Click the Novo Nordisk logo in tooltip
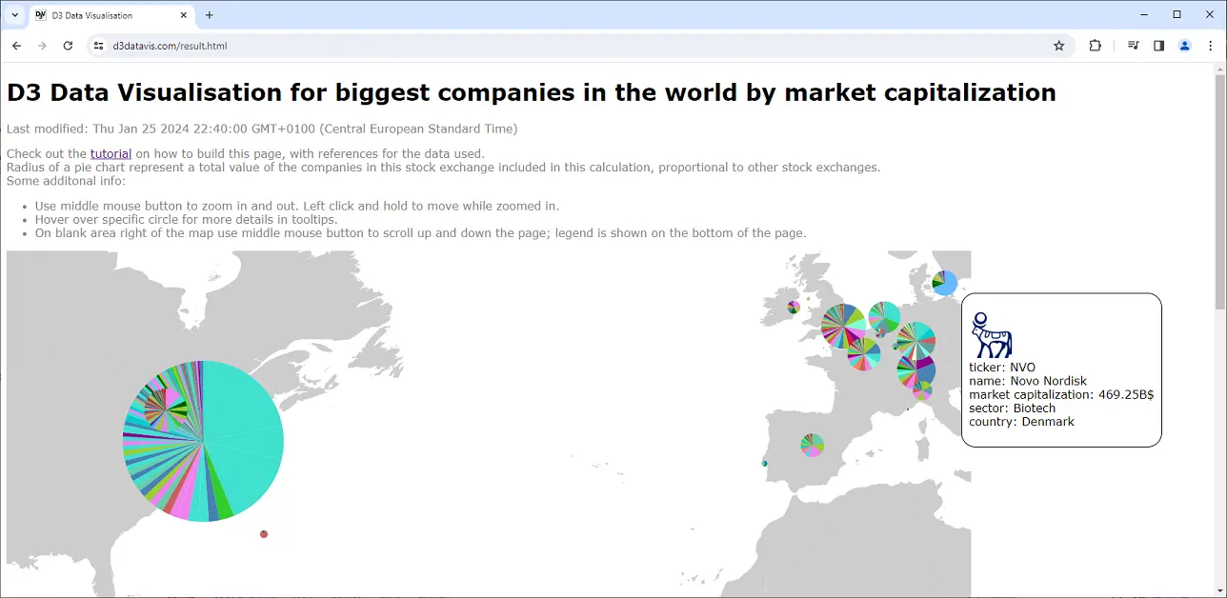 991,335
